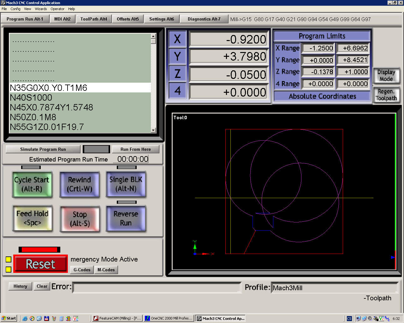Viewport: 404px width, 323px height.
Task: Click the X axis zero button
Action: coord(177,39)
